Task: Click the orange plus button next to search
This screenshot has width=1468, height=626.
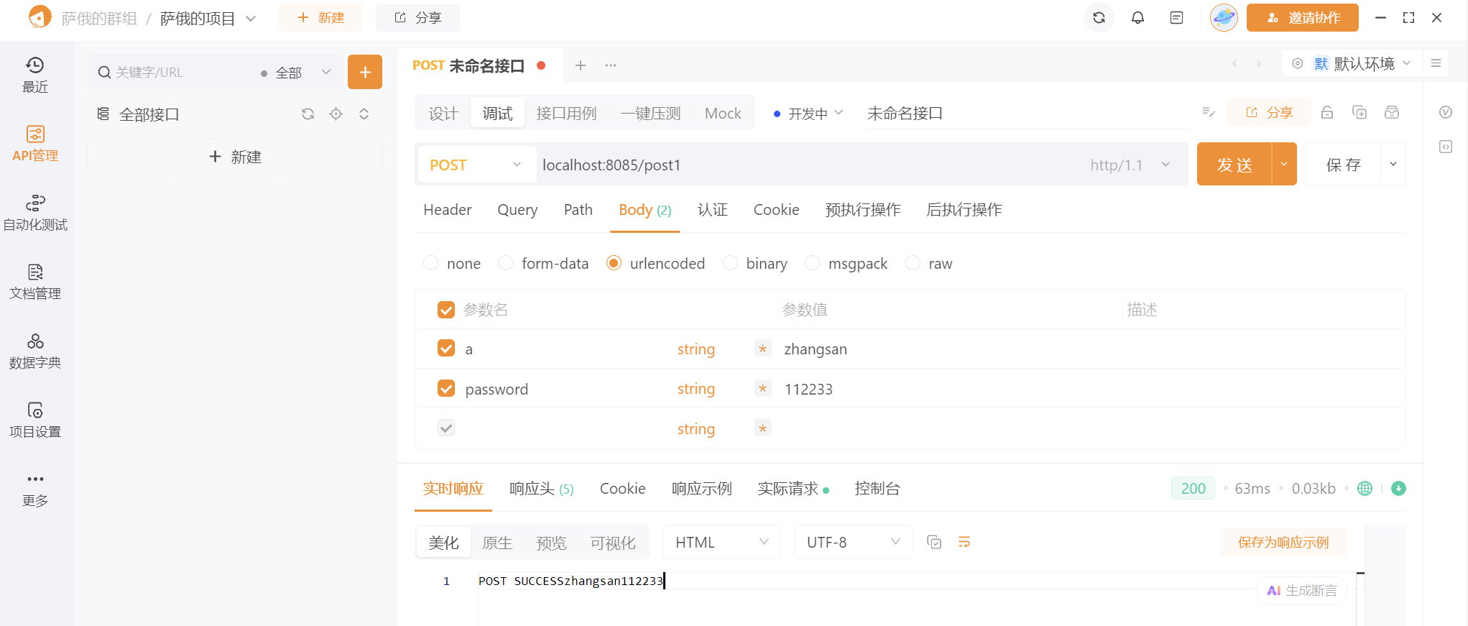Action: (365, 72)
